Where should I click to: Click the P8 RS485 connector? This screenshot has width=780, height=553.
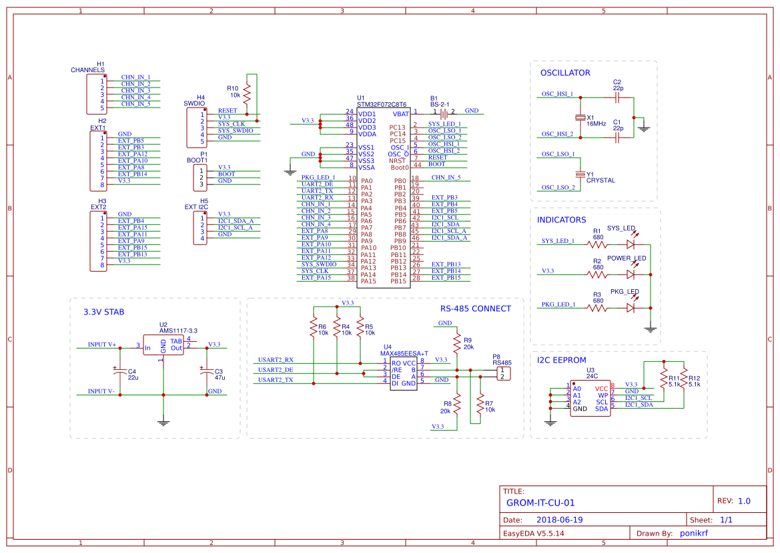pos(503,374)
